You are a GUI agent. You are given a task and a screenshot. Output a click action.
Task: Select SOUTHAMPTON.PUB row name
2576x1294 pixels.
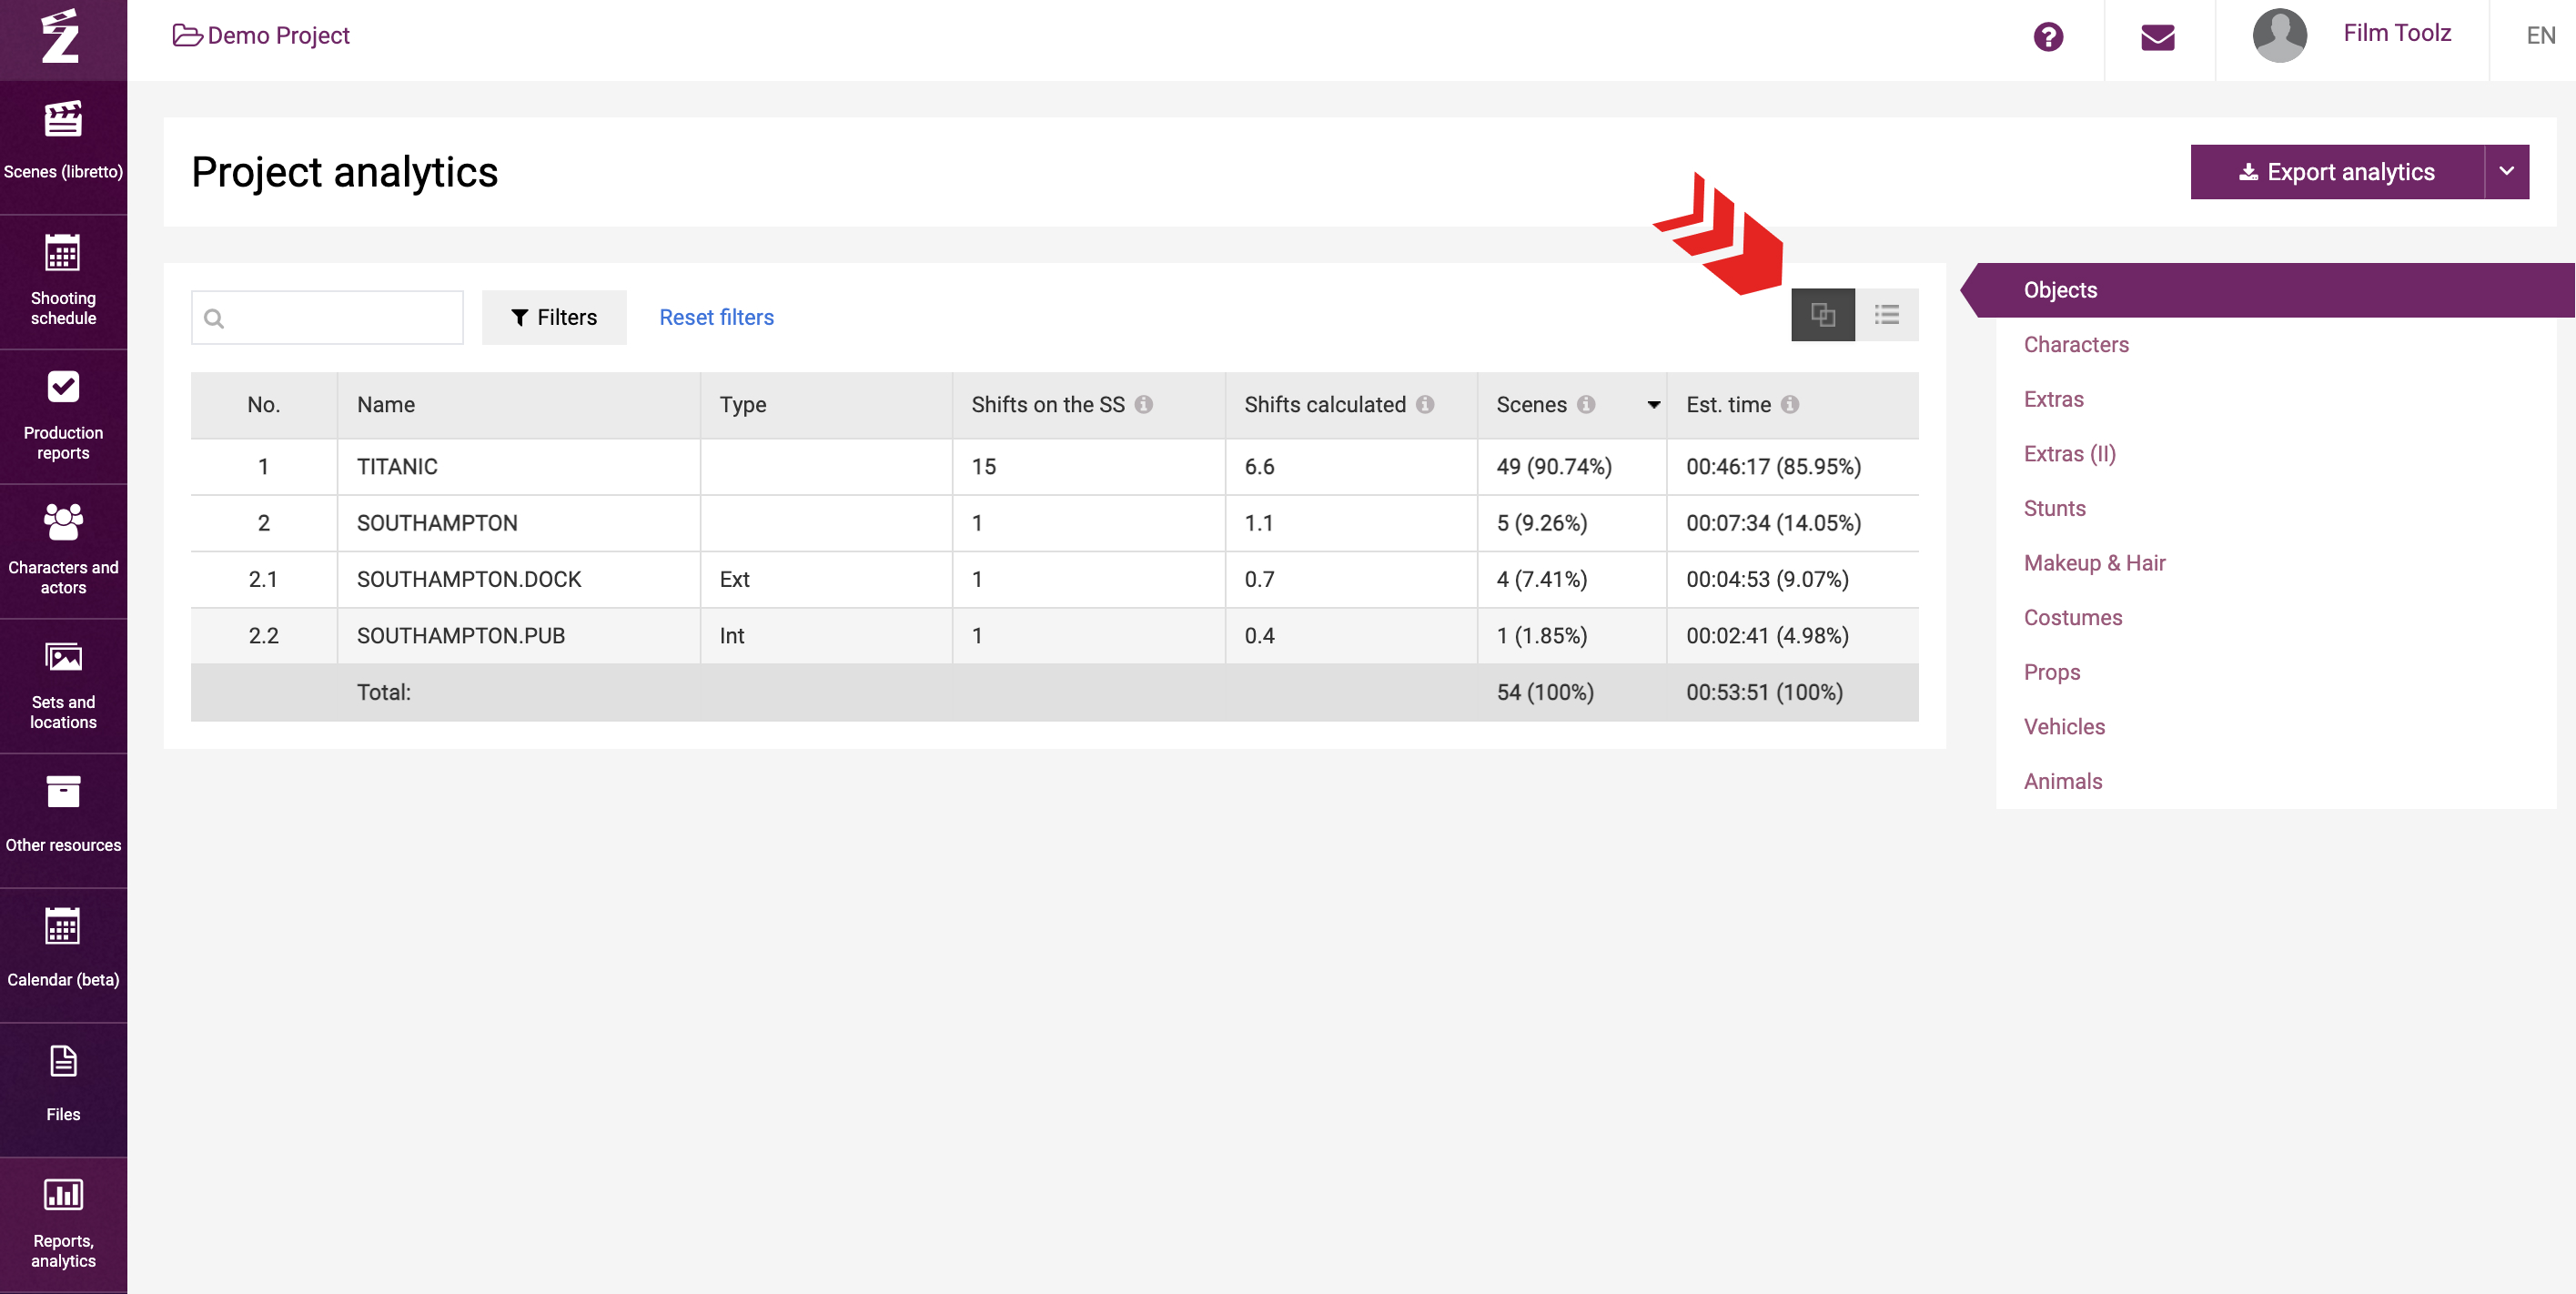pos(461,636)
